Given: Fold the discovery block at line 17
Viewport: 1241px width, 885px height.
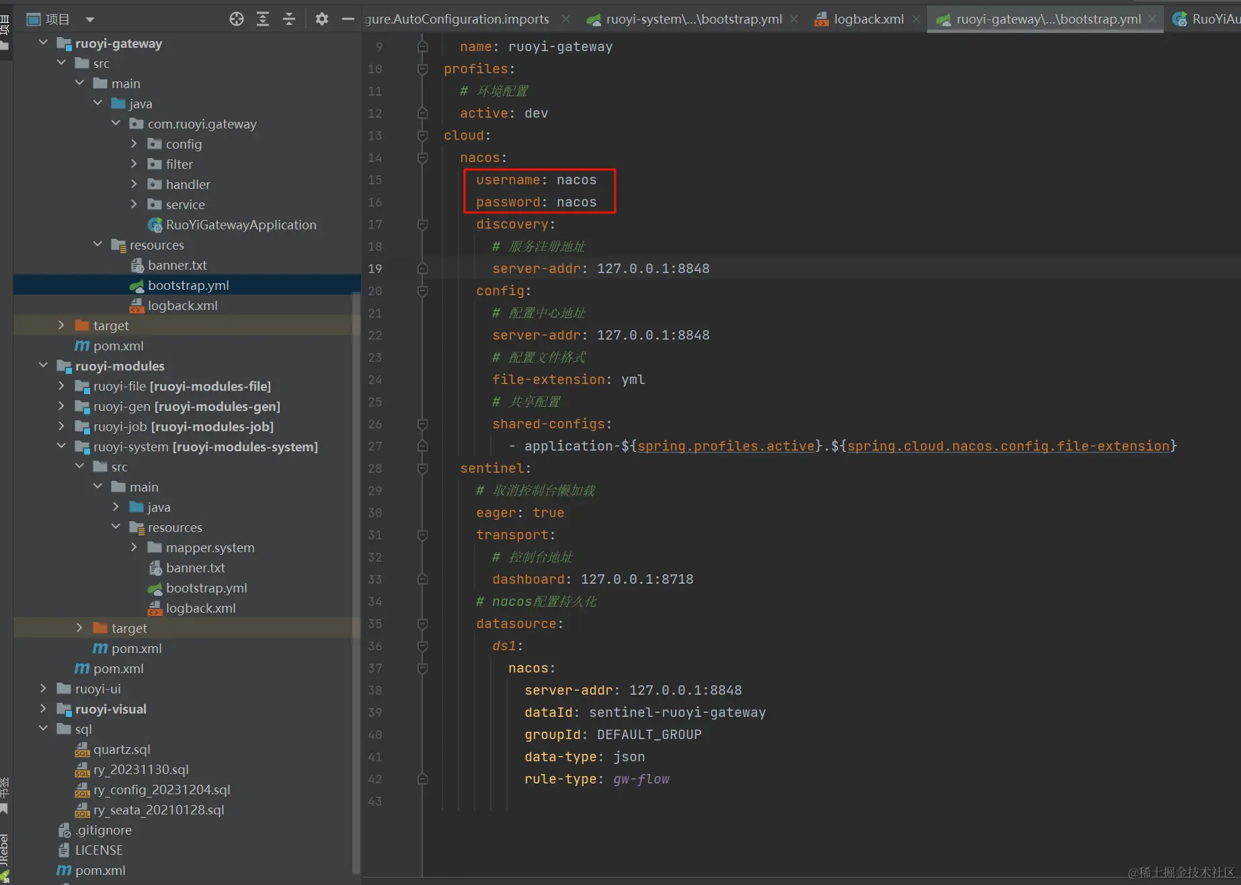Looking at the screenshot, I should point(422,224).
